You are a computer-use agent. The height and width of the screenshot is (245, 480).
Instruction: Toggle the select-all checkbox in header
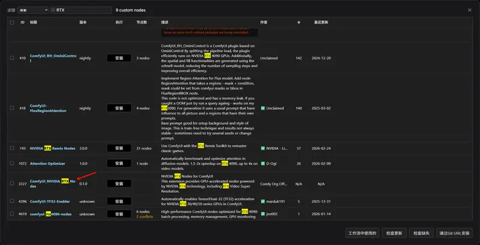pos(11,22)
